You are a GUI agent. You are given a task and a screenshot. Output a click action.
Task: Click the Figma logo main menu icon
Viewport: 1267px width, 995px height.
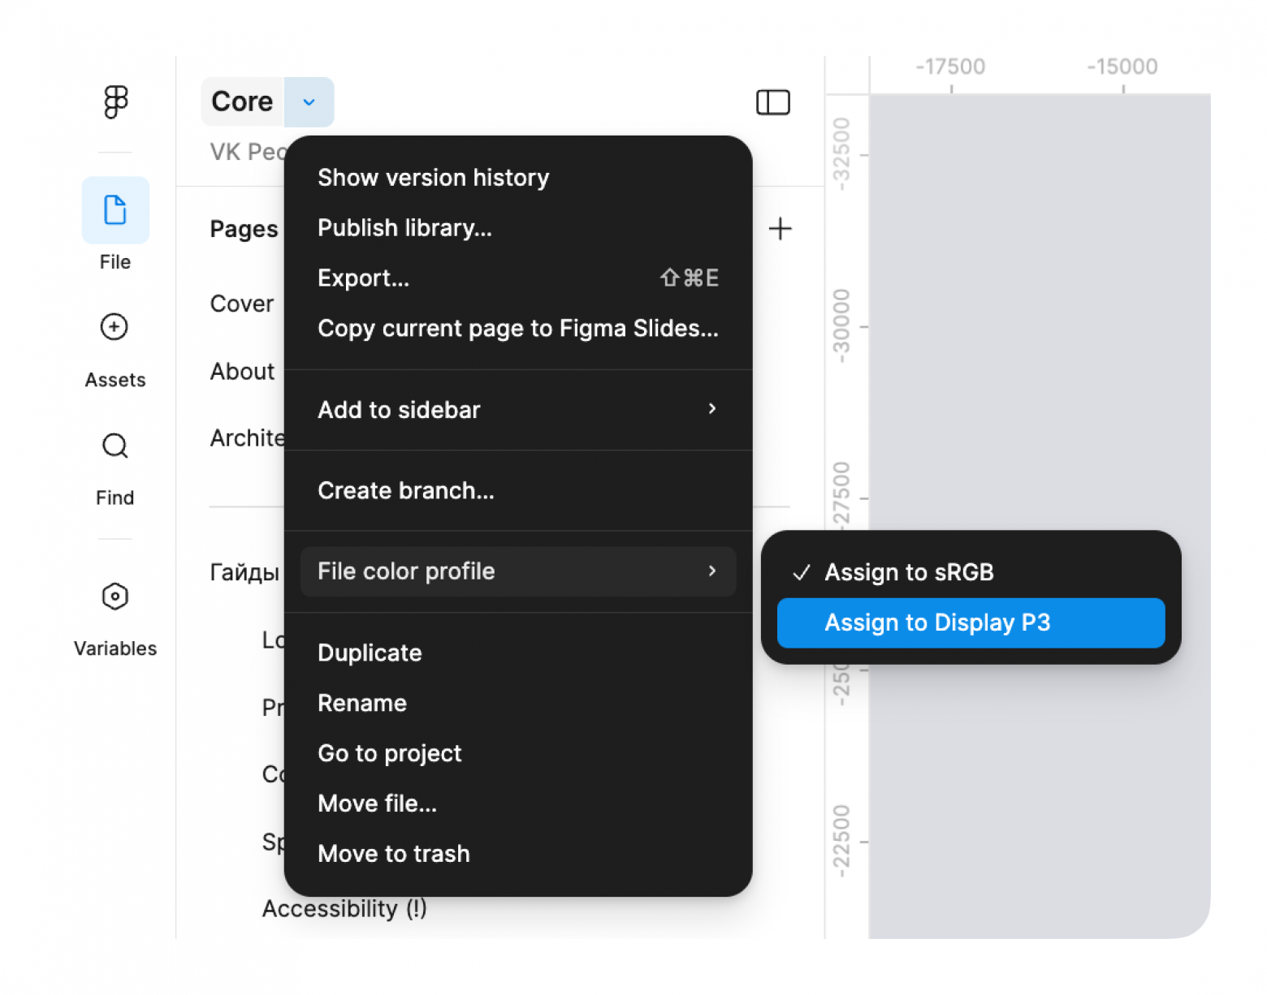pos(115,101)
